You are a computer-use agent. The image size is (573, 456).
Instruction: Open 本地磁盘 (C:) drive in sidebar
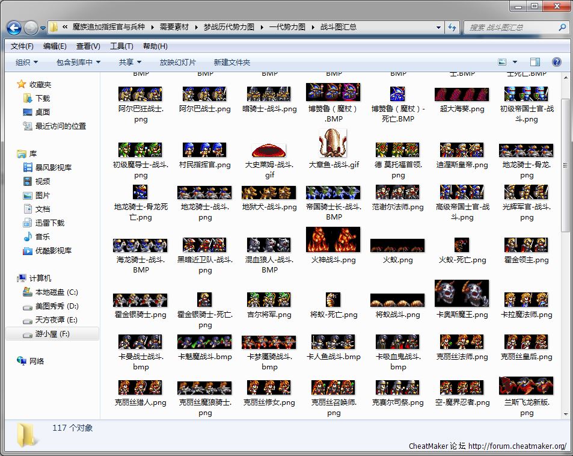56,292
